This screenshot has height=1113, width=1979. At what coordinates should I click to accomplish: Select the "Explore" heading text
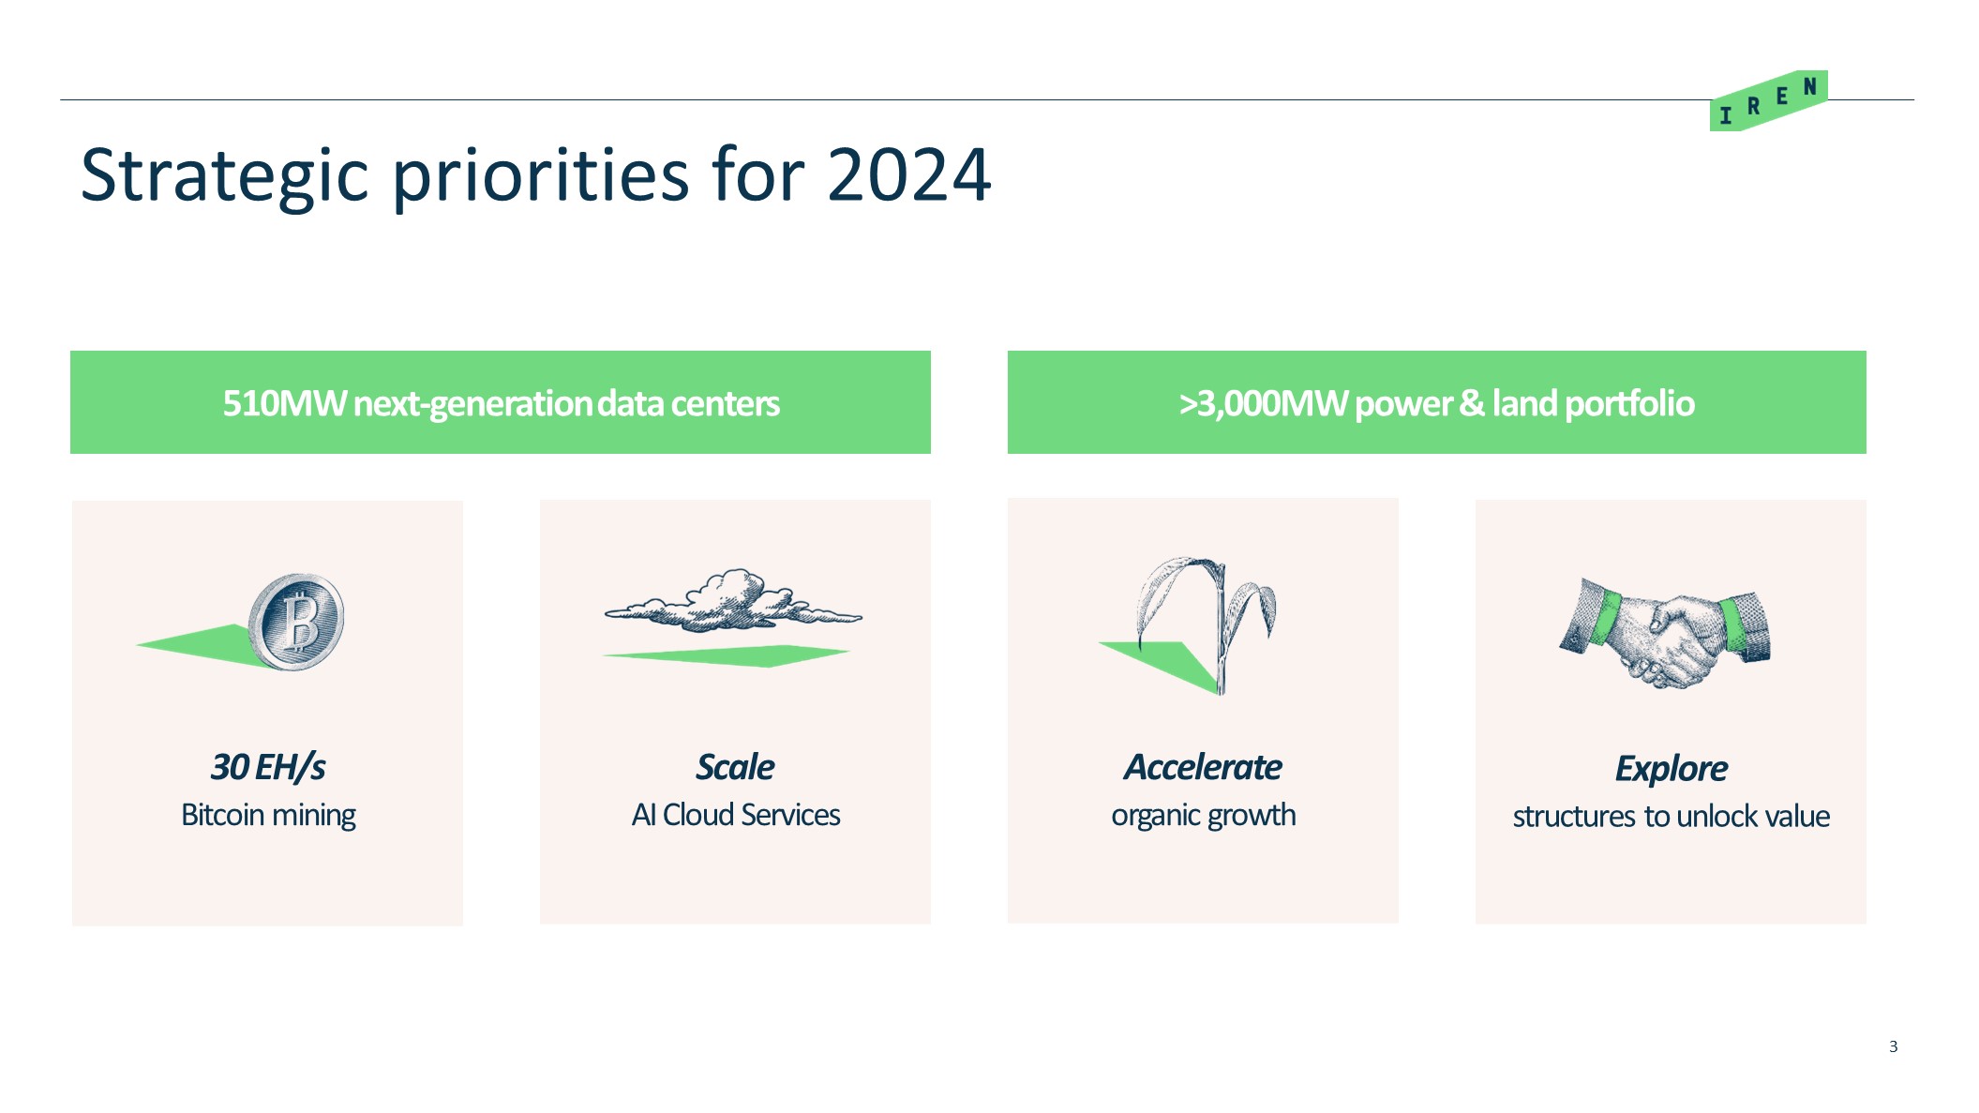pos(1671,769)
